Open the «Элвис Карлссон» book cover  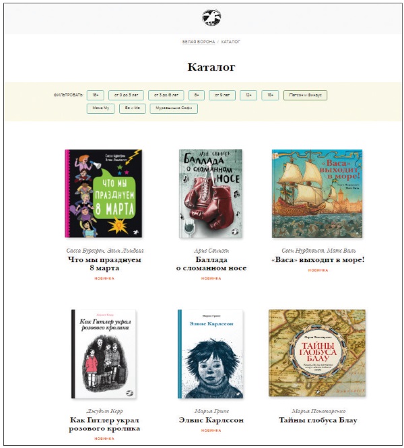point(211,354)
